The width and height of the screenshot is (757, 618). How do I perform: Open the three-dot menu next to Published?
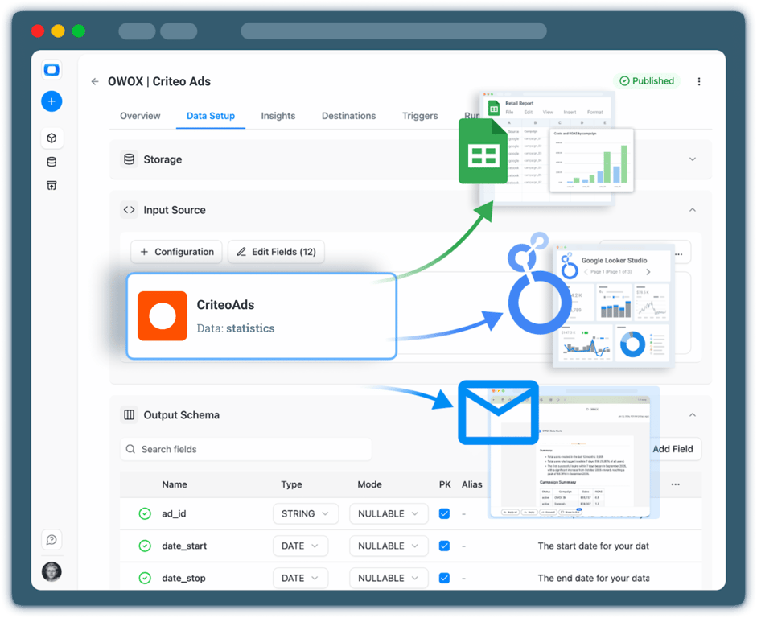[x=698, y=81]
